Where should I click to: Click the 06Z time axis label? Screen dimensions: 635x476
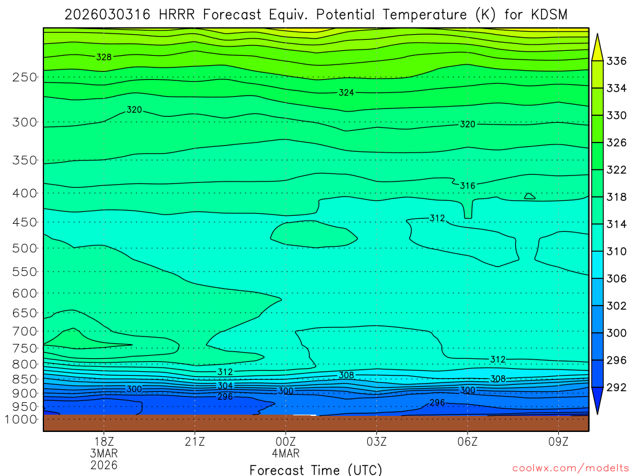click(x=468, y=441)
